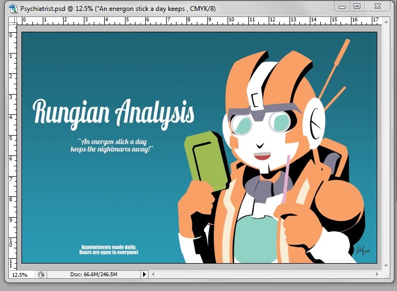397x291 pixels.
Task: Maximize the Psychiatrist.psd document window
Action: (357, 7)
